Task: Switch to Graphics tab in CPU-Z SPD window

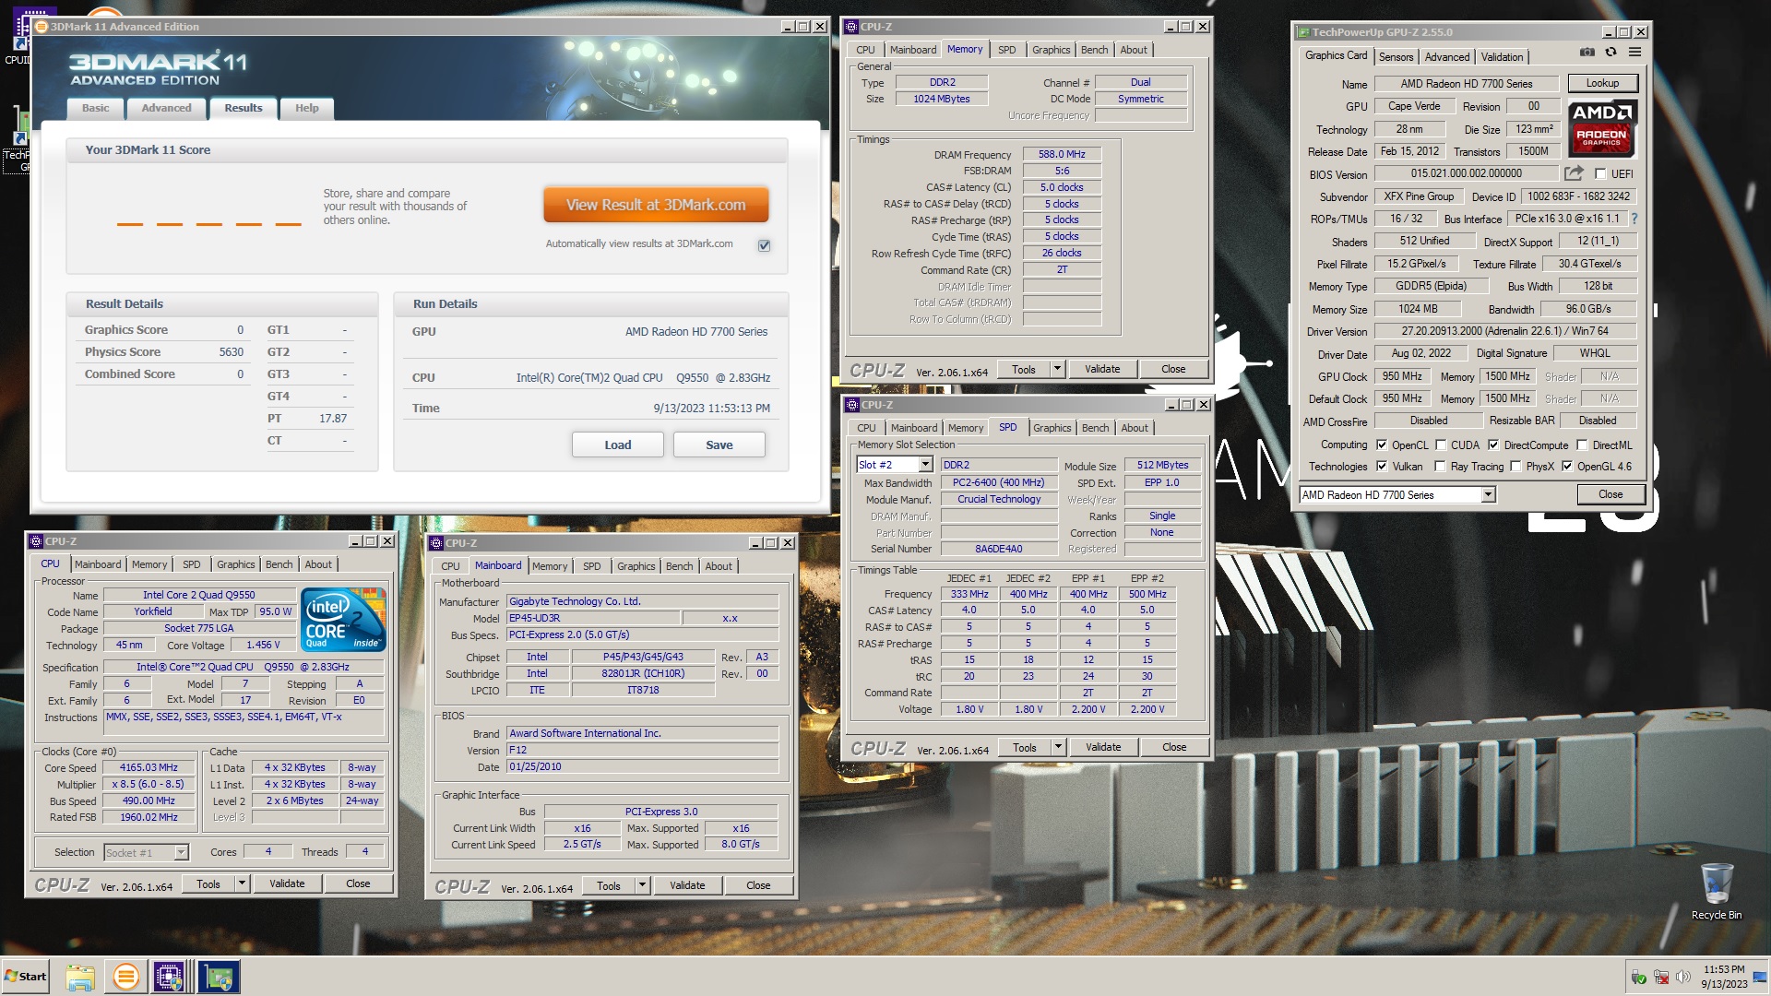Action: point(1052,428)
